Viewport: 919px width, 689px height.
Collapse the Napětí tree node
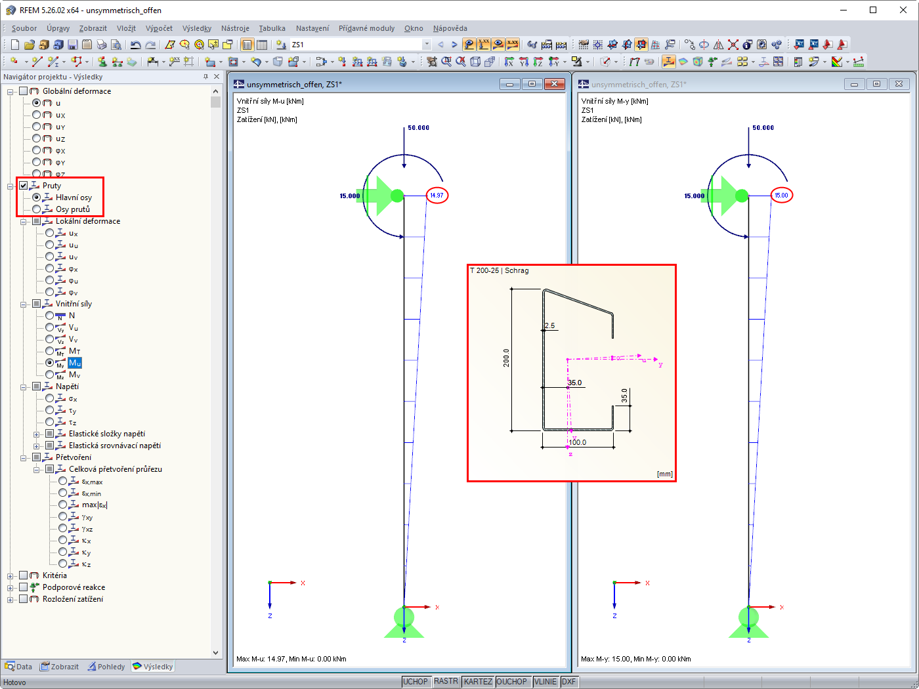24,386
